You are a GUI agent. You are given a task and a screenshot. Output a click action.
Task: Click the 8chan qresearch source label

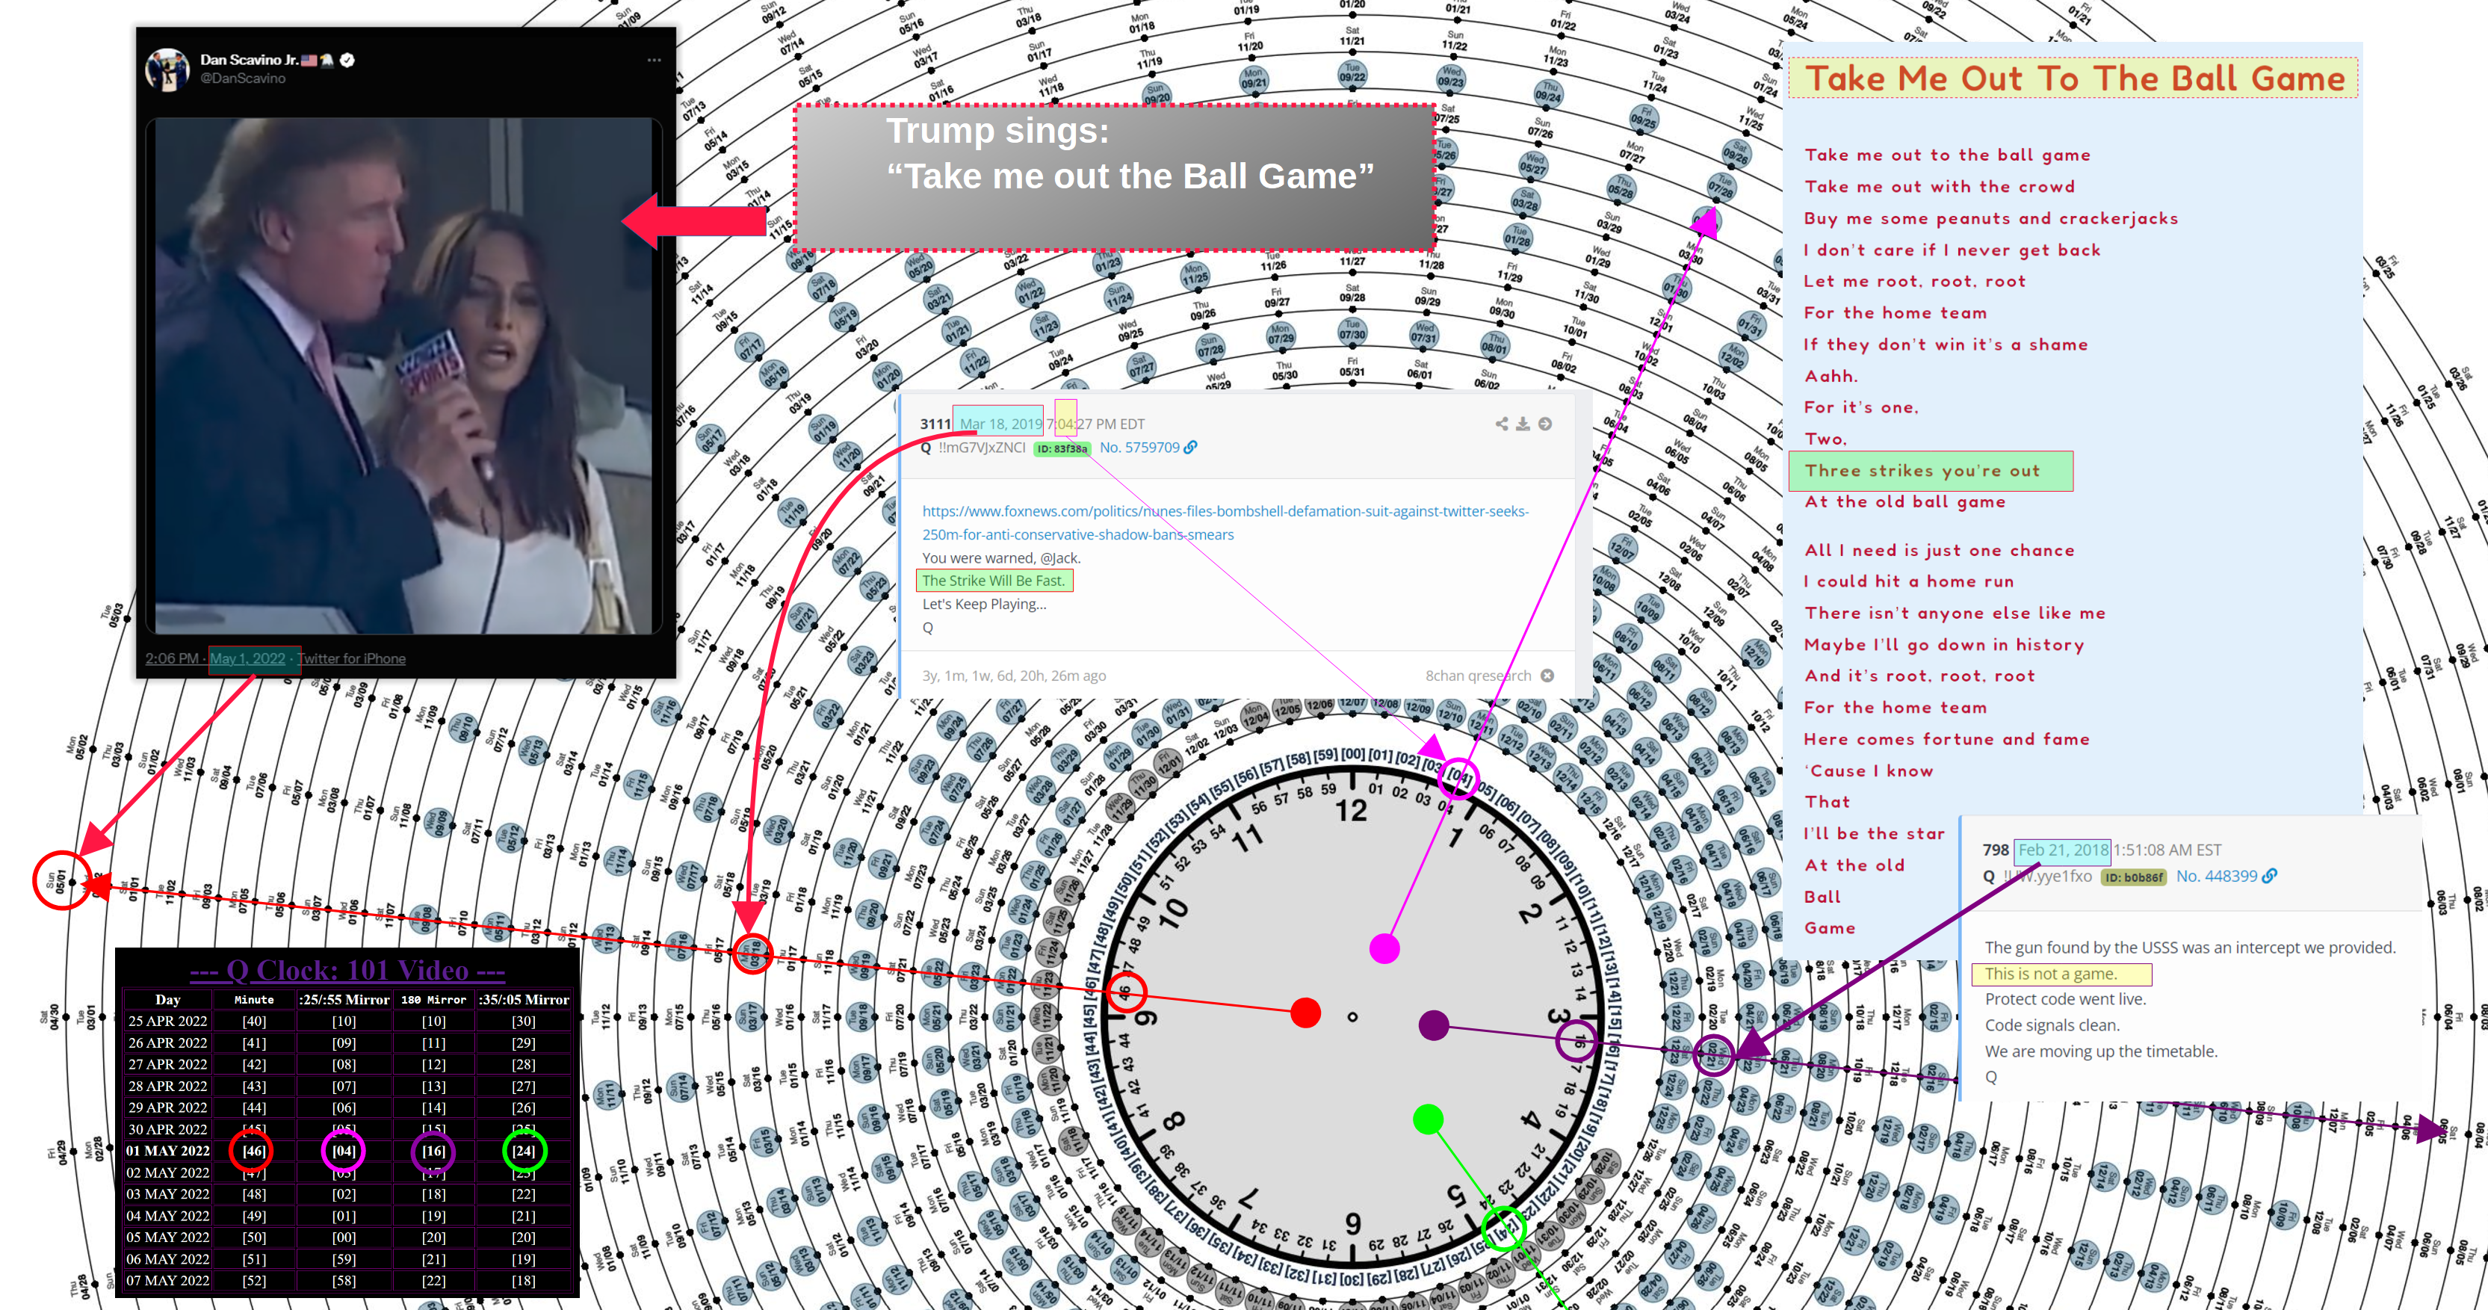tap(1478, 676)
